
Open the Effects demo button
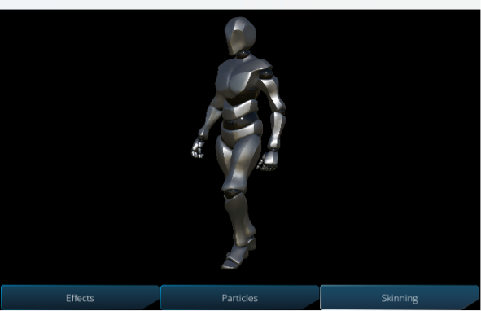(x=80, y=297)
